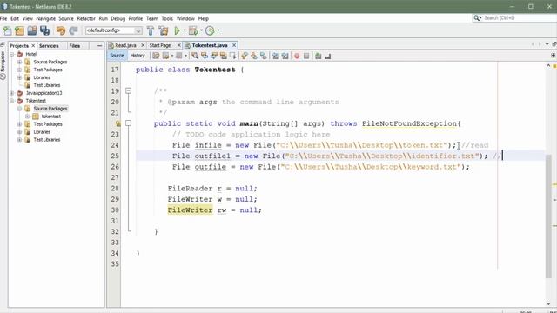Click the infile variable on line 24
This screenshot has height=313, width=557.
208,145
